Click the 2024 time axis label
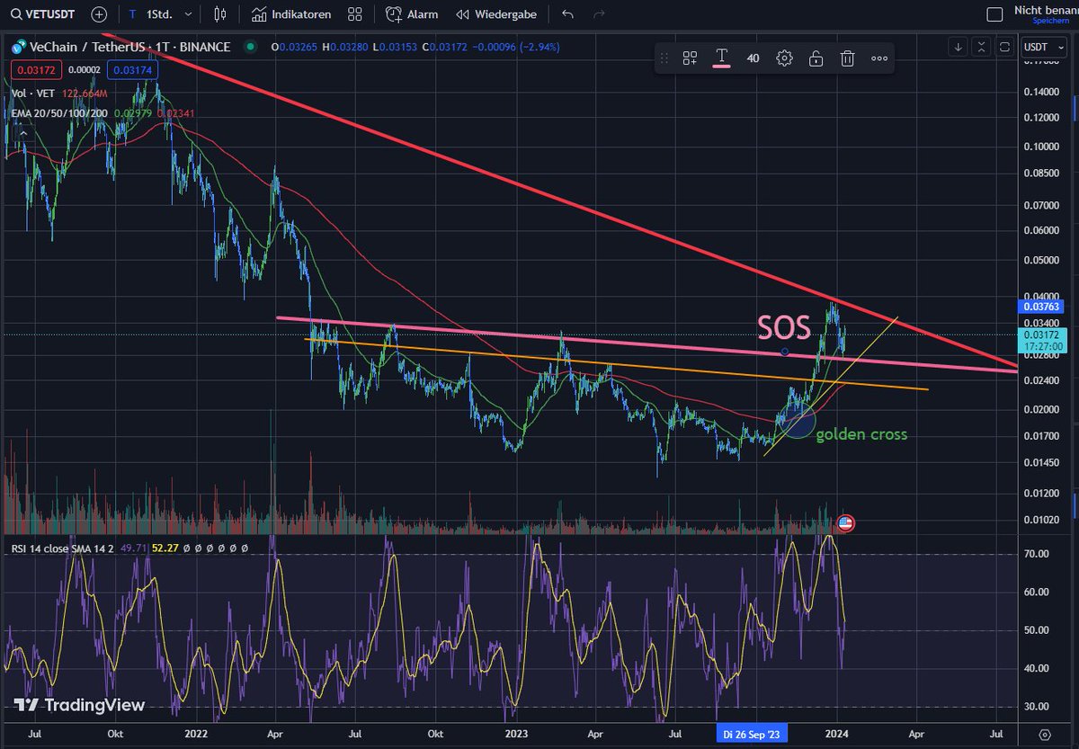The height and width of the screenshot is (749, 1079). [837, 734]
